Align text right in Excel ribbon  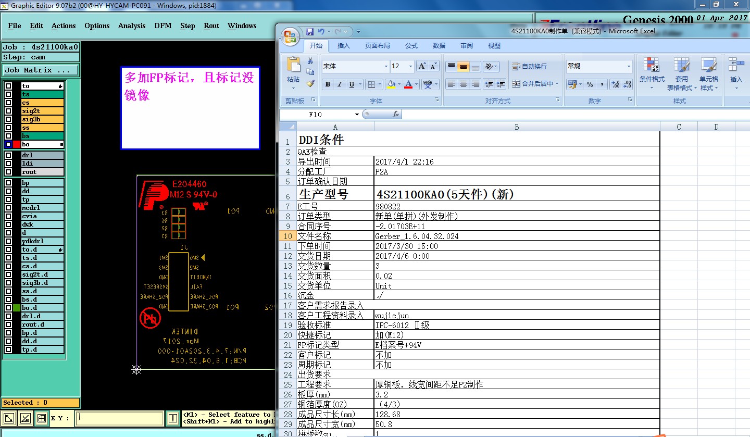point(475,84)
